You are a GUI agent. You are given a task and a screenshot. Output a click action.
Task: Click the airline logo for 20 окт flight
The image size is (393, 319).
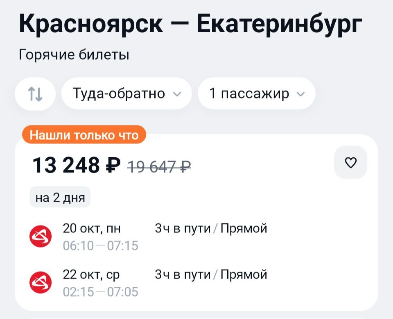[41, 236]
